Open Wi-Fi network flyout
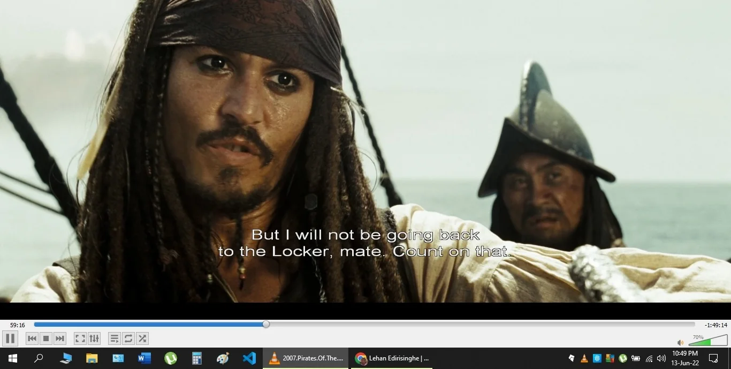Screen dimensions: 731x369 [649, 358]
